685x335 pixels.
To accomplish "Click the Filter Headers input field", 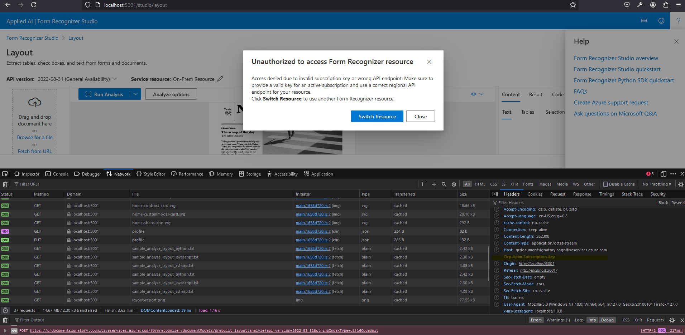I will click(573, 203).
